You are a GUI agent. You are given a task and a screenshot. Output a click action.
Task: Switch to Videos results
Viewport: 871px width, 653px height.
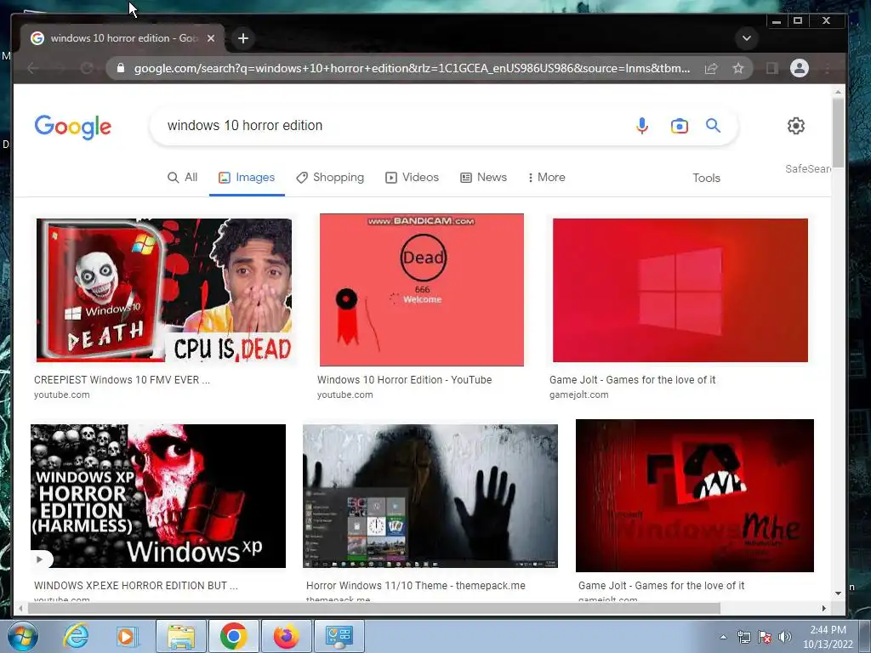point(413,177)
